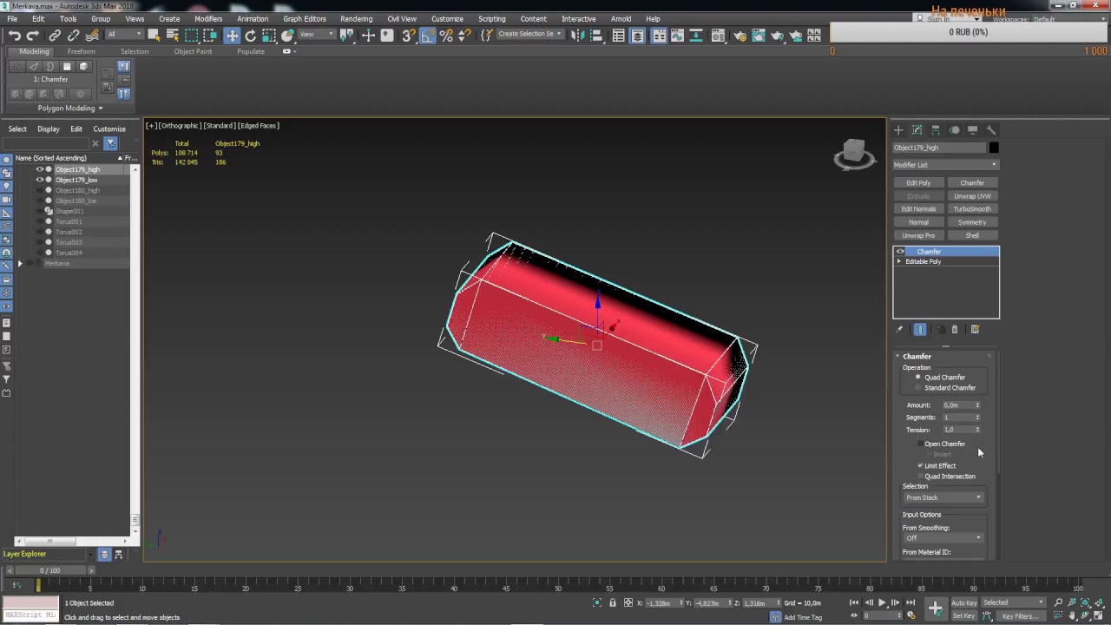This screenshot has height=625, width=1111.
Task: Open the Select by Name dialog
Action: [172, 36]
